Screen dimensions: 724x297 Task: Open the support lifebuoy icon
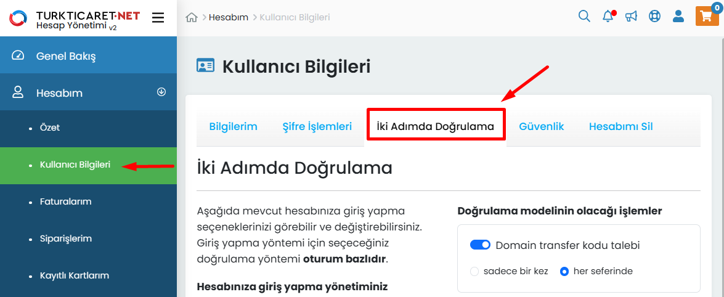click(x=654, y=17)
